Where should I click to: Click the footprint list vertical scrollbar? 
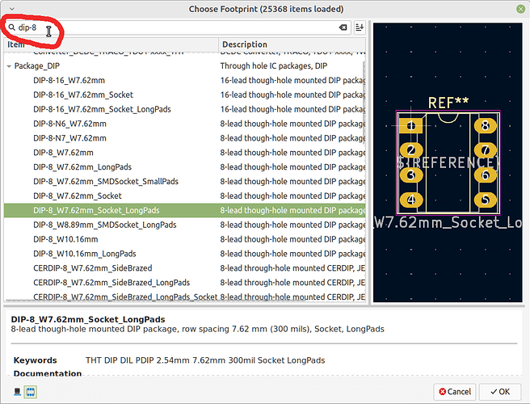tap(364, 103)
